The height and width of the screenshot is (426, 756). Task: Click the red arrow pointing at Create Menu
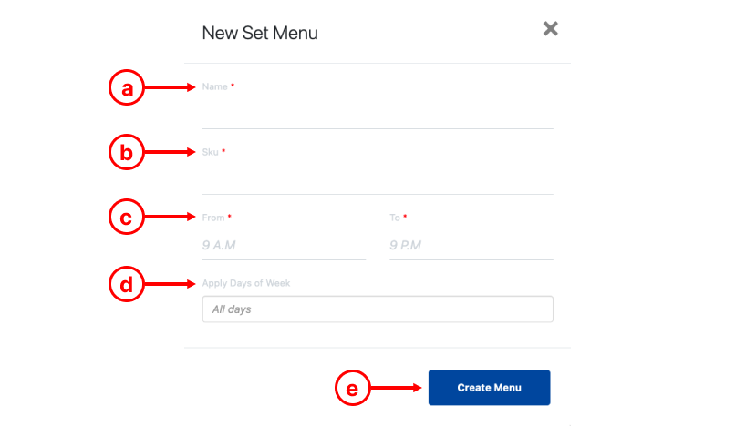click(x=397, y=388)
